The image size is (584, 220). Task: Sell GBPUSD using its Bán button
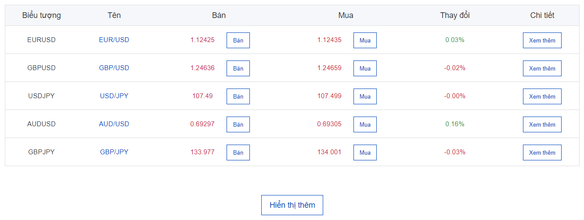(238, 68)
